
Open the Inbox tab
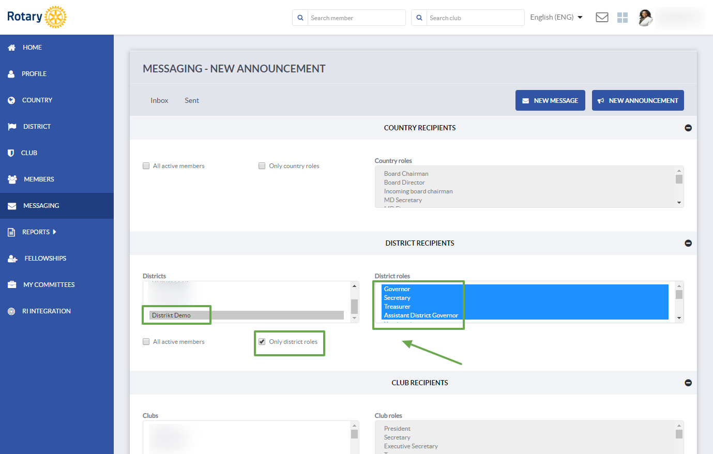[159, 100]
